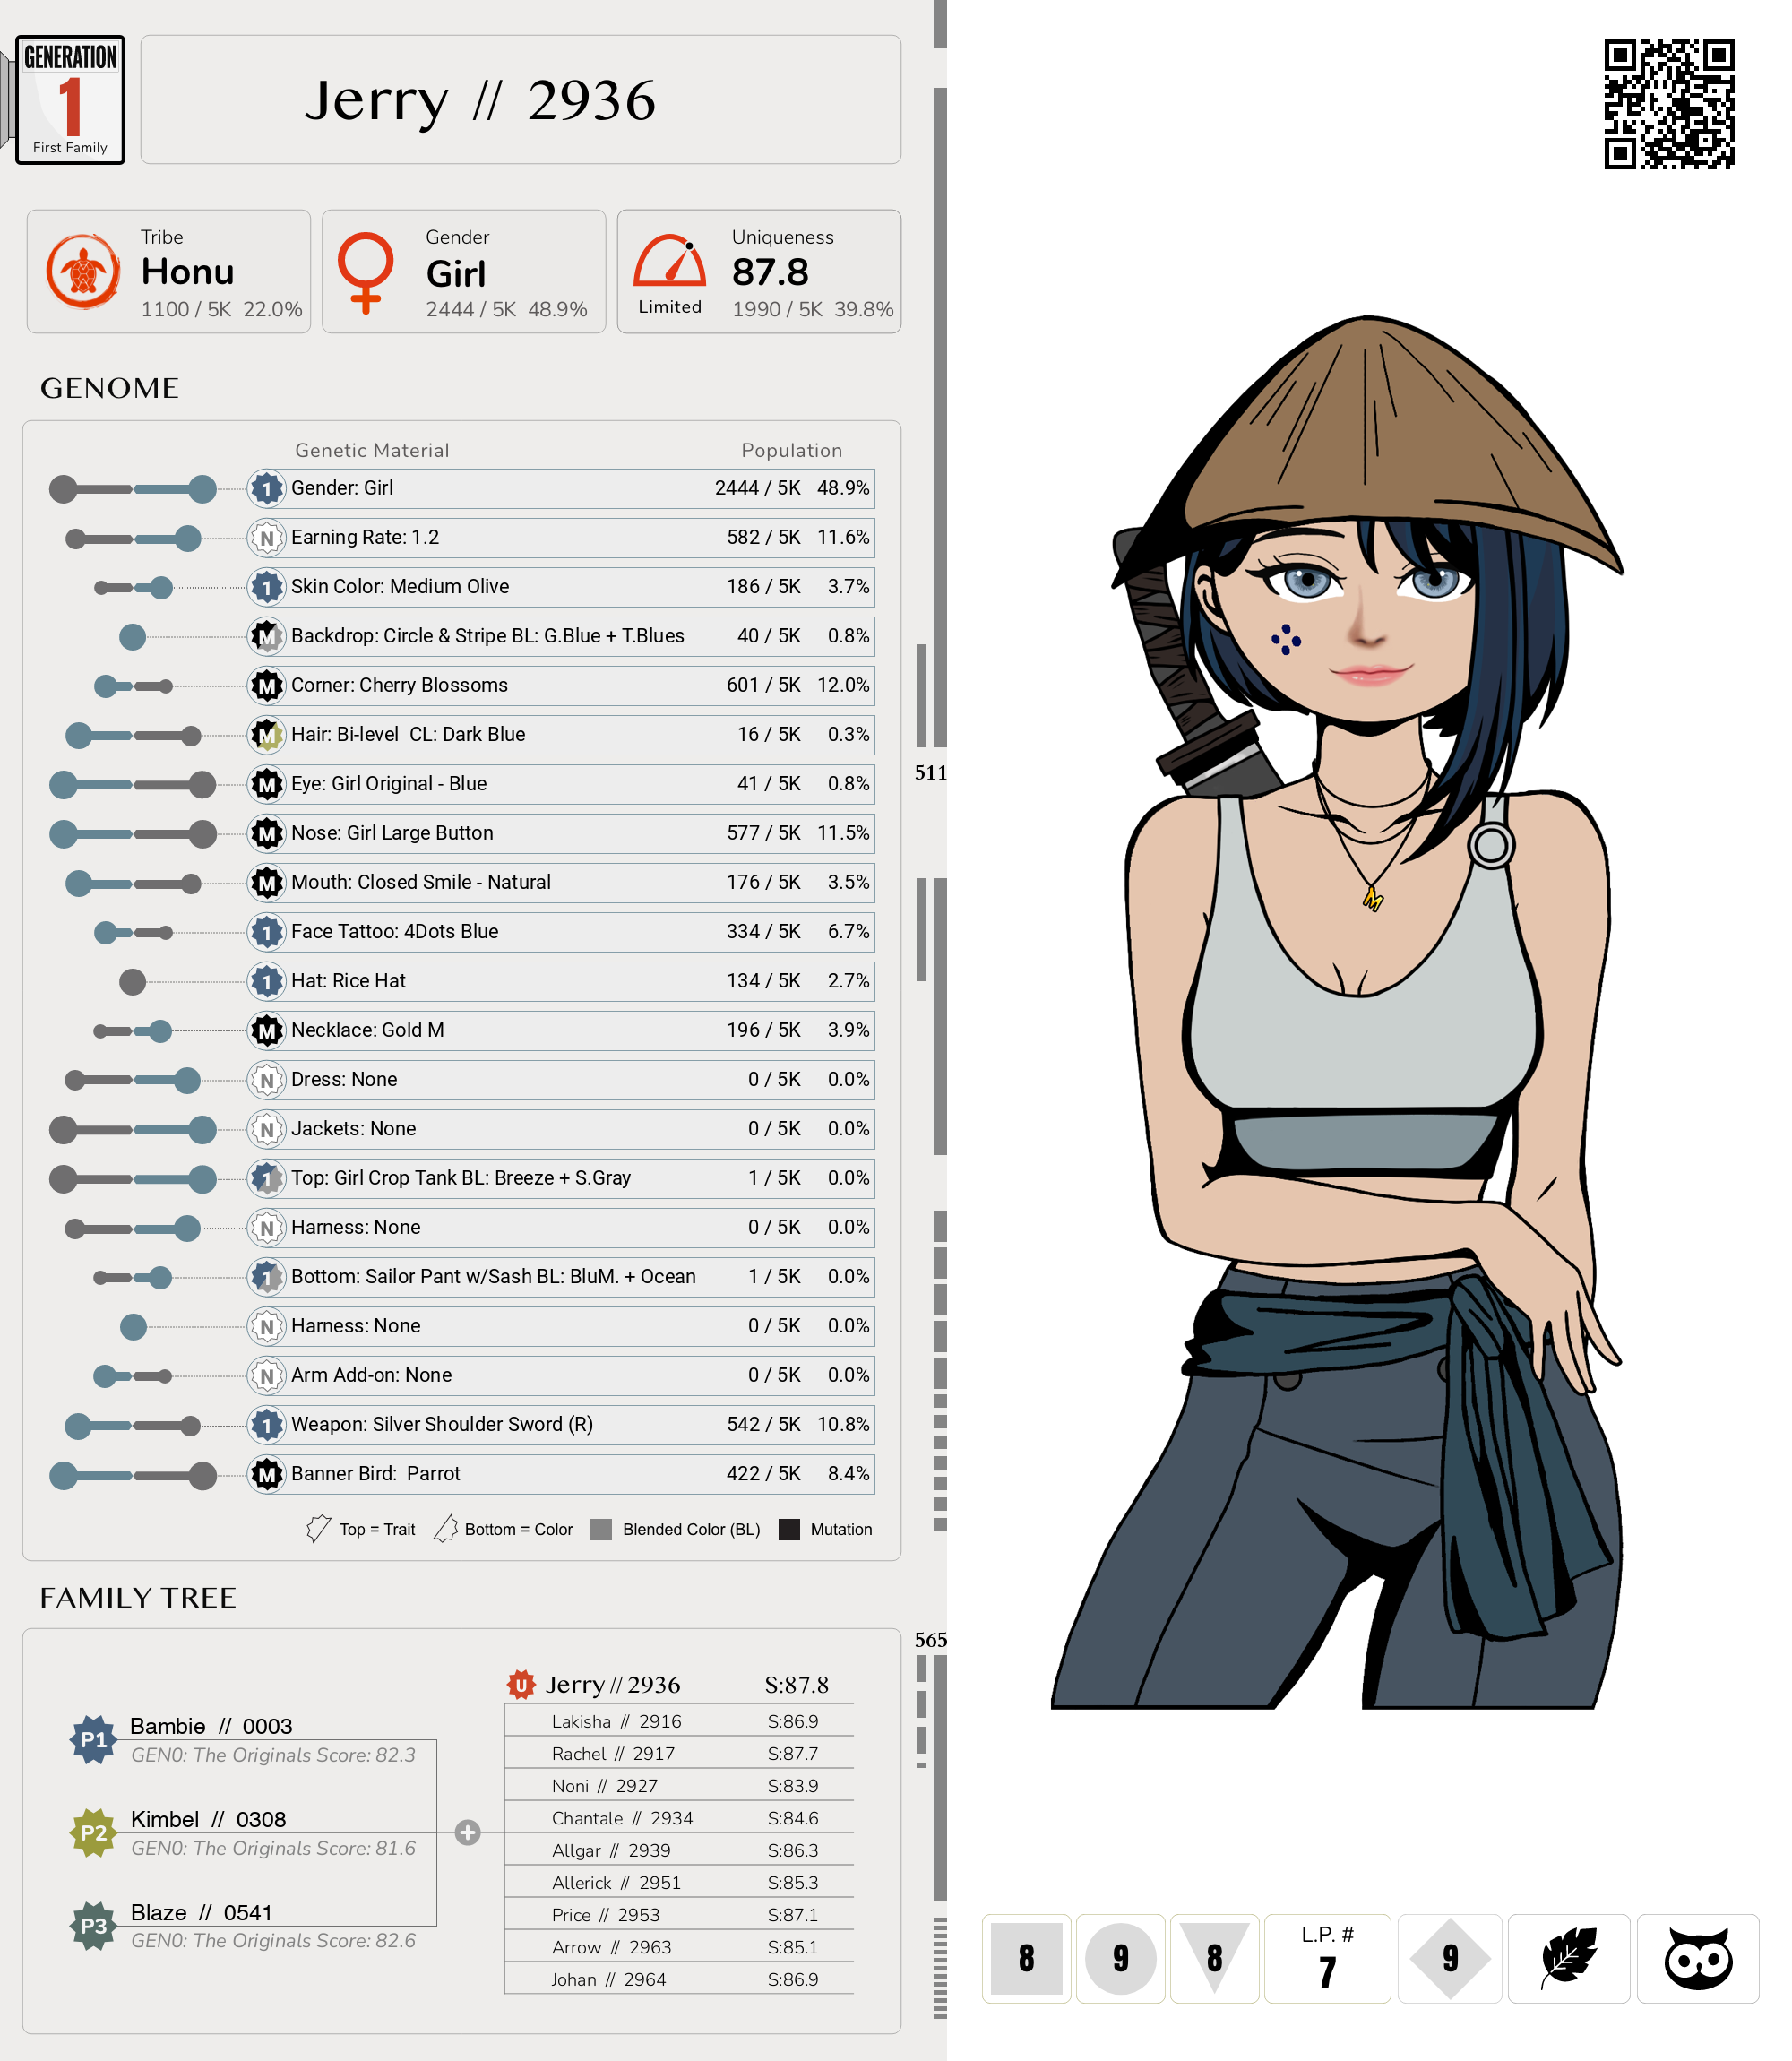
Task: Click the M badge beside Necklace: Gold M
Action: tap(267, 1030)
